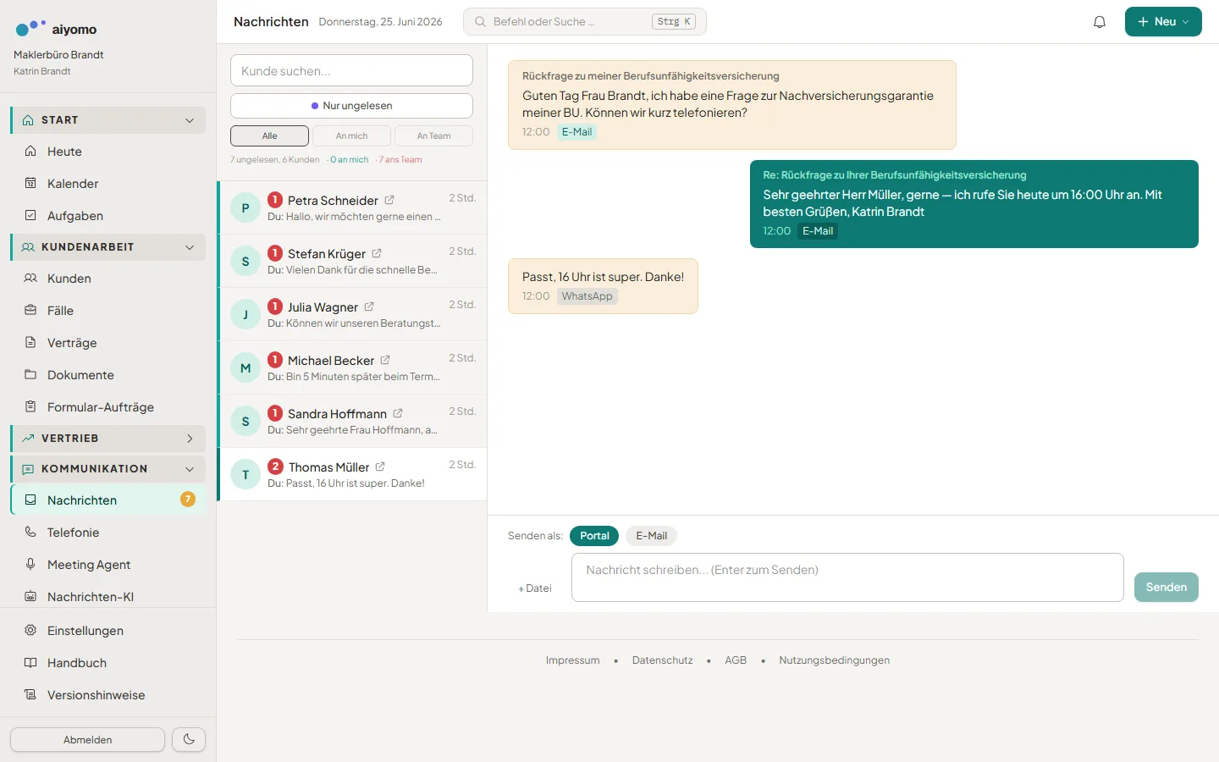The width and height of the screenshot is (1219, 762).
Task: Open Sandra Hoffmann's profile via external link icon
Action: [x=398, y=414]
